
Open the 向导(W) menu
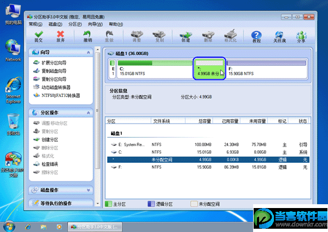tap(95, 24)
